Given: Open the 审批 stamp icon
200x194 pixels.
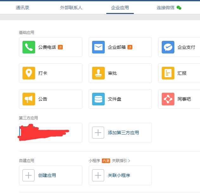Looking at the screenshot, I should pos(98,73).
